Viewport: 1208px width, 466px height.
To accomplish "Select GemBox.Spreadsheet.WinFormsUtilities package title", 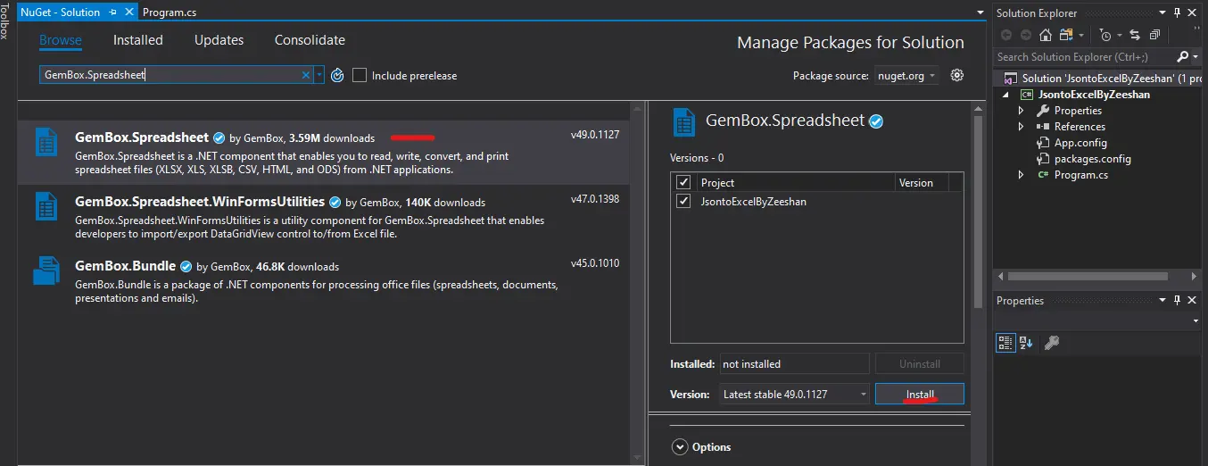I will (x=200, y=202).
